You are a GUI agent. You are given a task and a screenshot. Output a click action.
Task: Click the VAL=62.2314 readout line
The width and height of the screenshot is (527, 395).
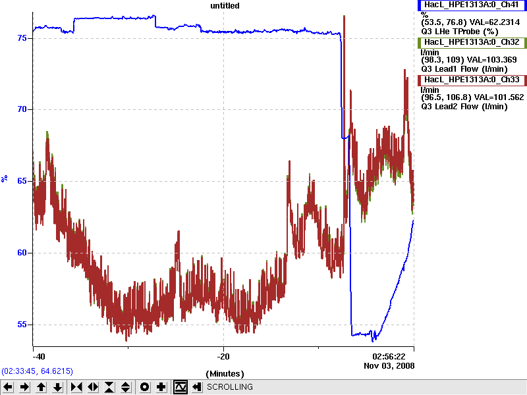click(470, 22)
